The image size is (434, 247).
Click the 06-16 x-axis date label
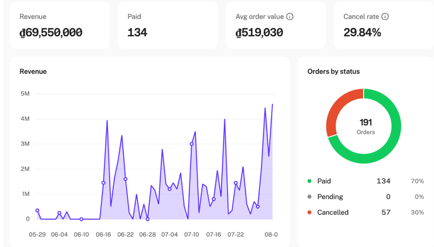[x=103, y=234]
